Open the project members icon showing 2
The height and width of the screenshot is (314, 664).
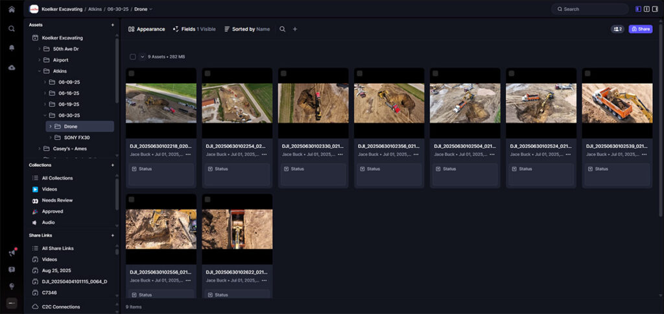[617, 29]
